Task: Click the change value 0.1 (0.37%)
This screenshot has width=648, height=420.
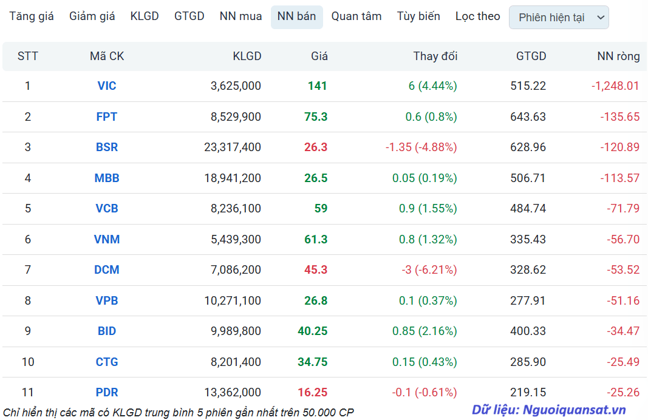Action: point(428,300)
